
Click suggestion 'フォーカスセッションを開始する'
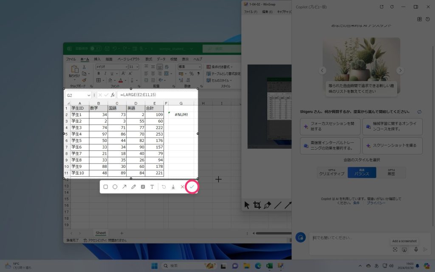point(330,126)
